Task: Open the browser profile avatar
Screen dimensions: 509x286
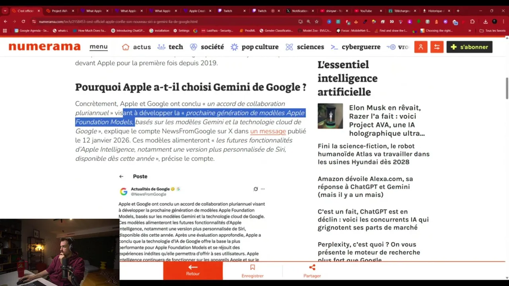Action: 494,21
